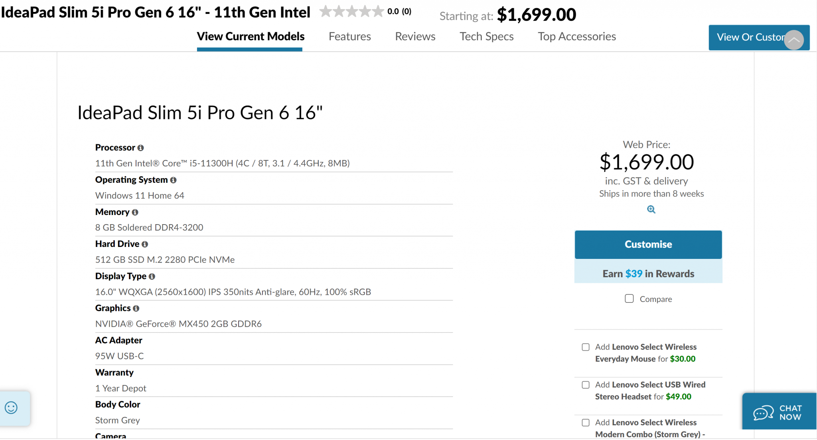Start a conversation with Chat Now
The image size is (817, 440).
pos(779,412)
